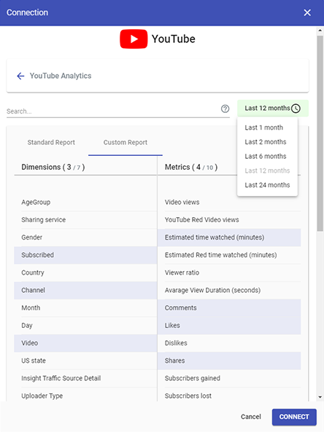Viewport: 324px width, 432px height.
Task: Select the Month dimension
Action: click(x=85, y=308)
